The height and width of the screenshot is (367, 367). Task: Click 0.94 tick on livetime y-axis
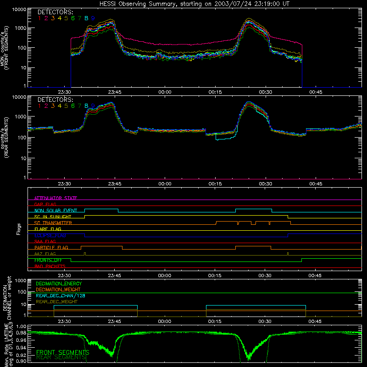click(x=21, y=348)
